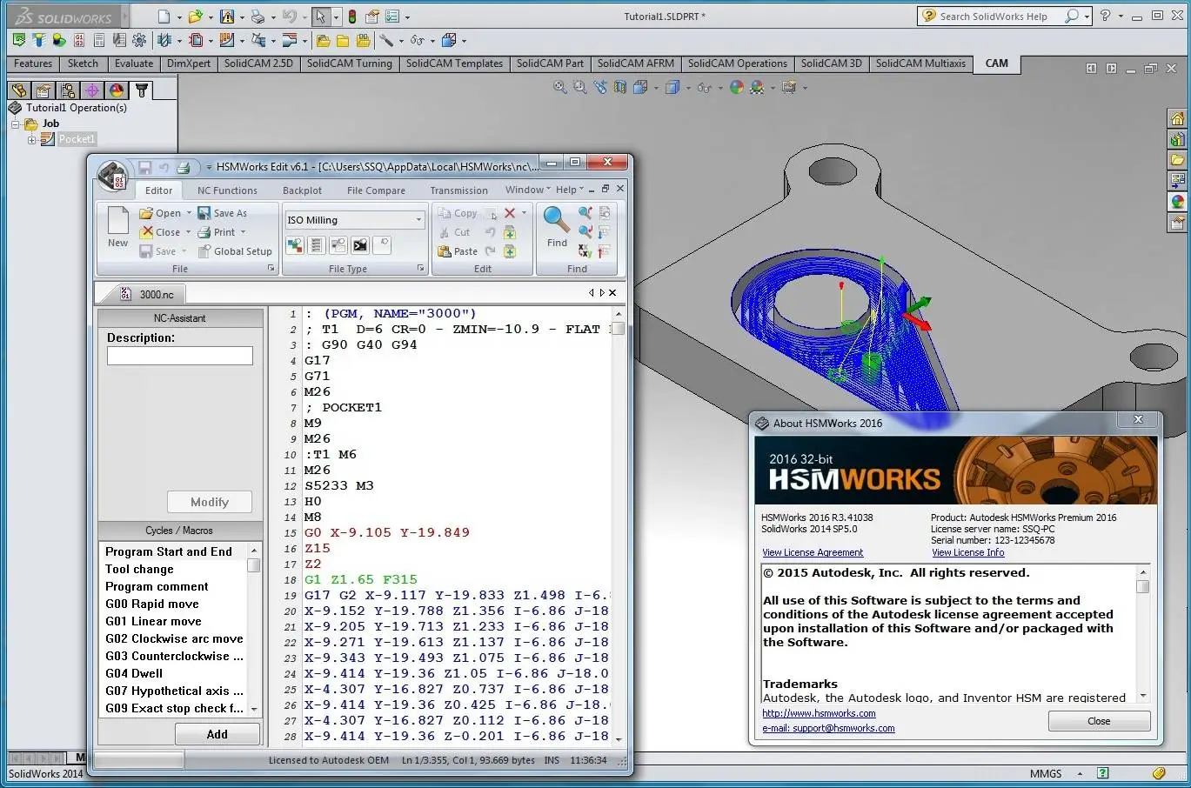Image resolution: width=1191 pixels, height=788 pixels.
Task: Click the Description input field
Action: tap(180, 356)
